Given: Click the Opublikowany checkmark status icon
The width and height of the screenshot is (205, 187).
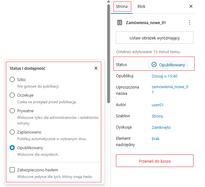Looking at the screenshot, I should pos(154,65).
